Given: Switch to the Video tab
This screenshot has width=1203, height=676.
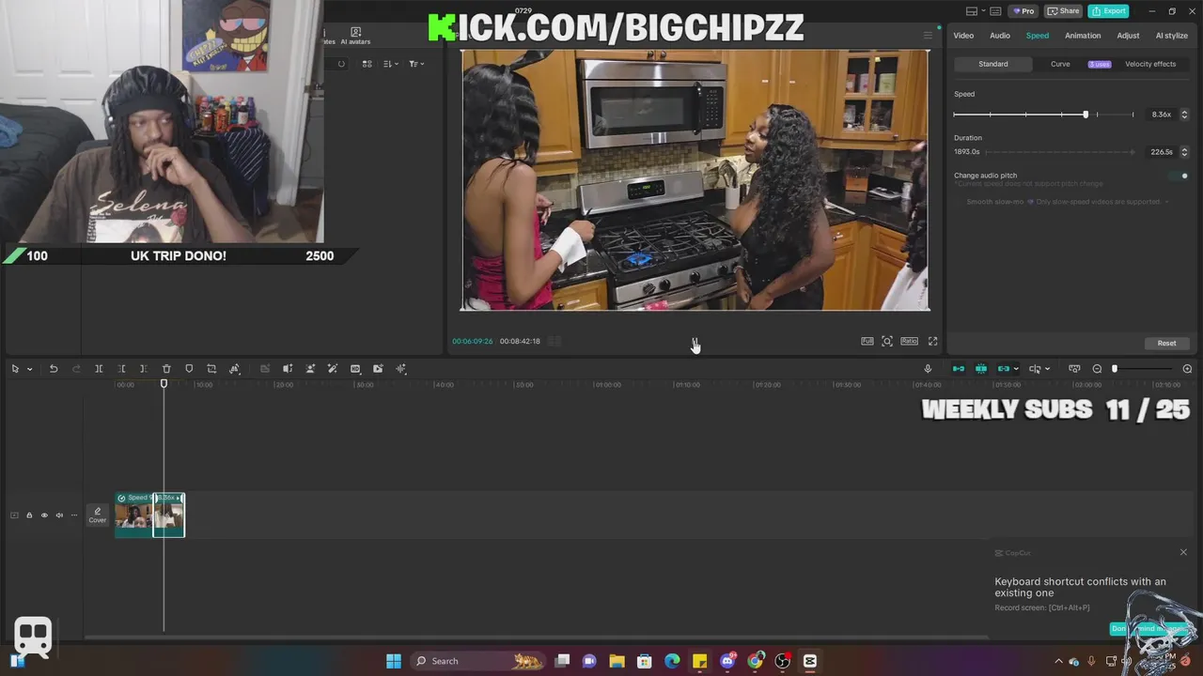Looking at the screenshot, I should tap(963, 36).
